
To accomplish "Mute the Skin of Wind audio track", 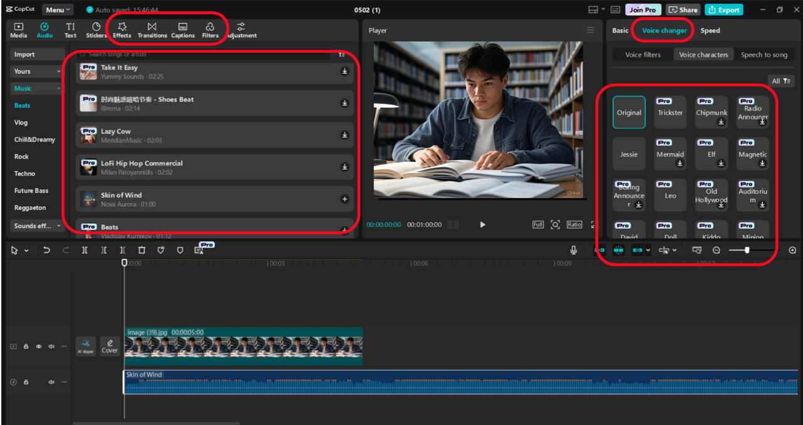I will coord(51,382).
